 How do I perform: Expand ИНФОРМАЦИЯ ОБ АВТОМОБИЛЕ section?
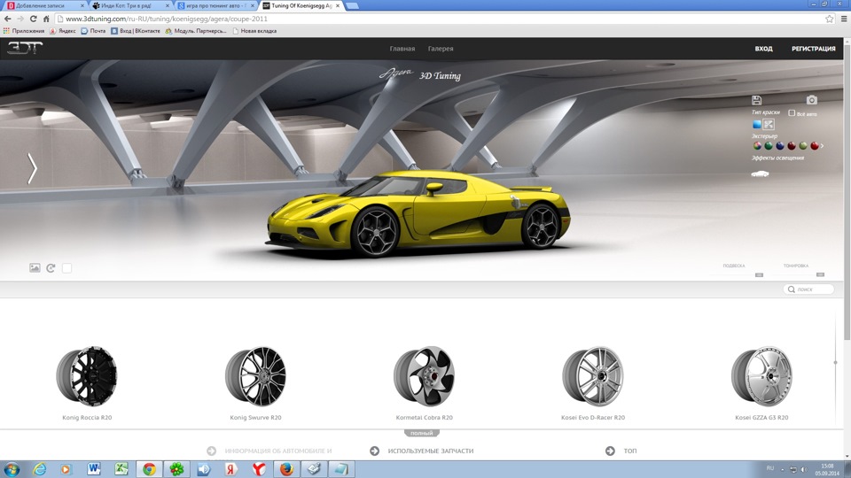pos(277,451)
